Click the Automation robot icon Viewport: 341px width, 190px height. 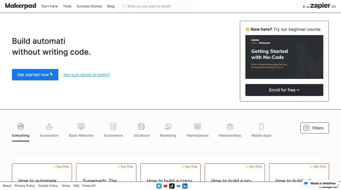tap(49, 126)
